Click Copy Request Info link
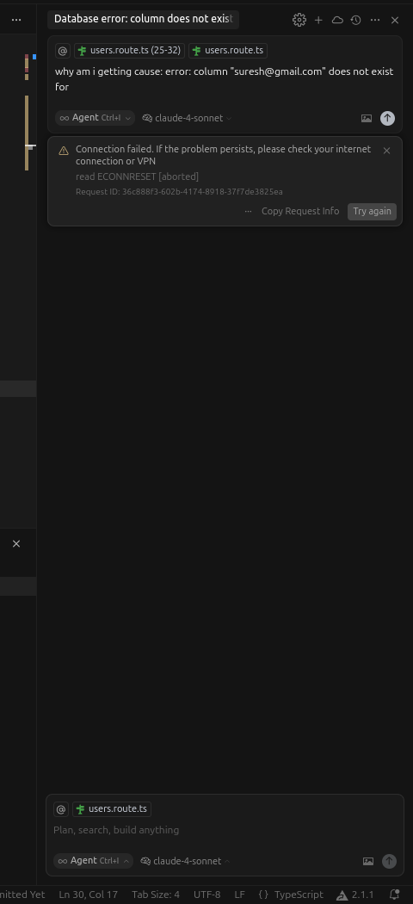 (x=300, y=211)
